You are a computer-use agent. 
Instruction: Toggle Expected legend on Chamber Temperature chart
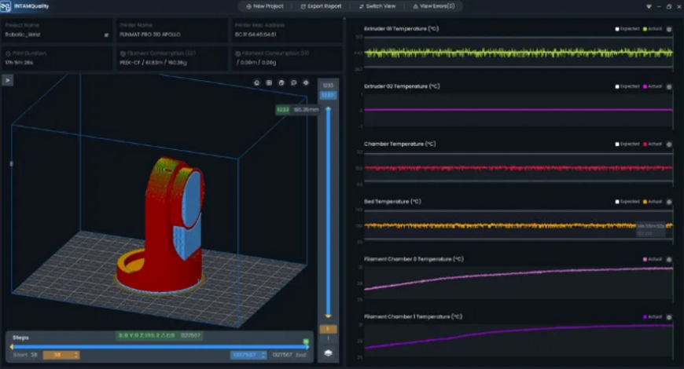click(627, 144)
